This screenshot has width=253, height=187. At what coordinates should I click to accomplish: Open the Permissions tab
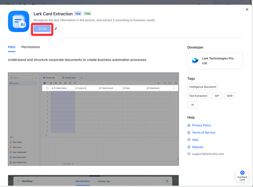(x=31, y=47)
